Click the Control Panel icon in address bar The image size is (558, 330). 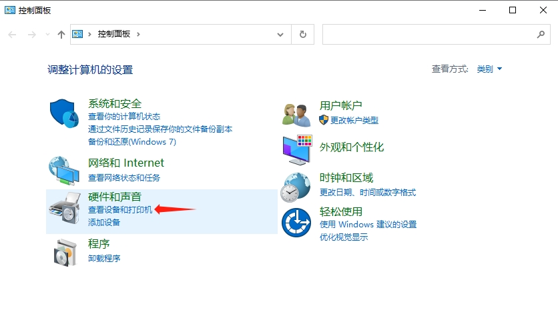tap(77, 34)
